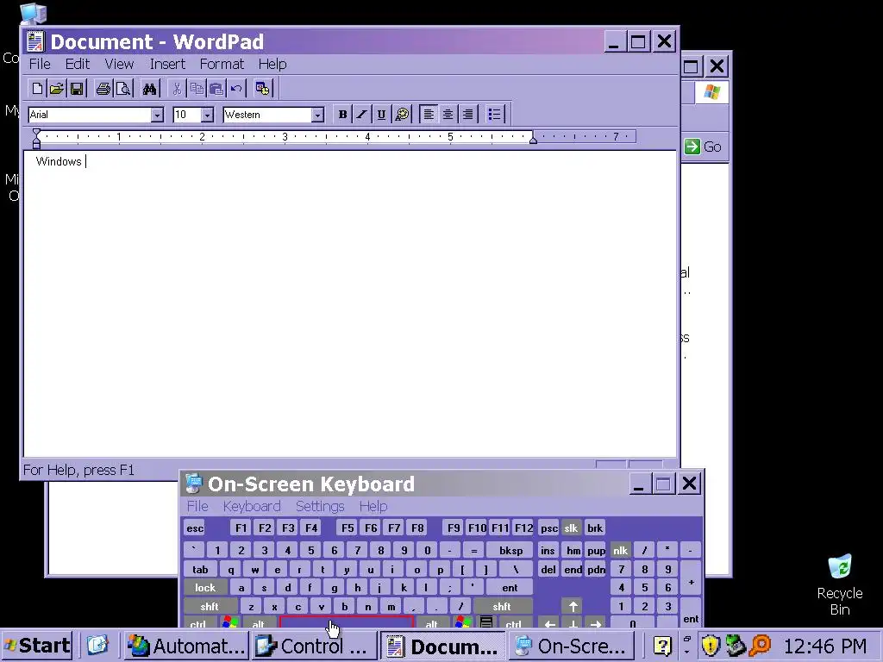Paste from clipboard in WordPad toolbar

216,89
